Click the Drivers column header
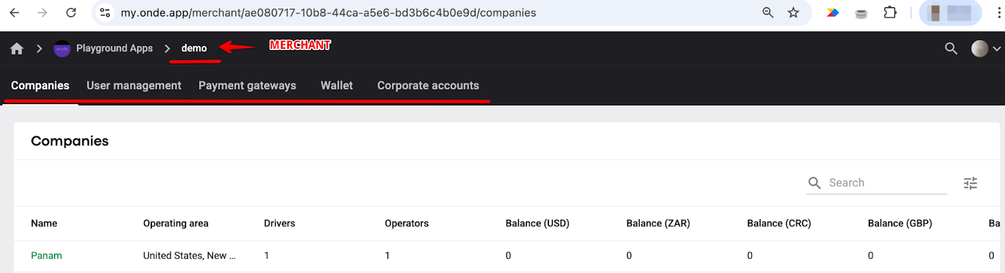This screenshot has width=1005, height=273. pyautogui.click(x=280, y=224)
